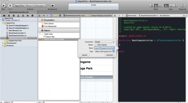
Task: Select RootViewController.h in the navigator
Action: [17, 33]
